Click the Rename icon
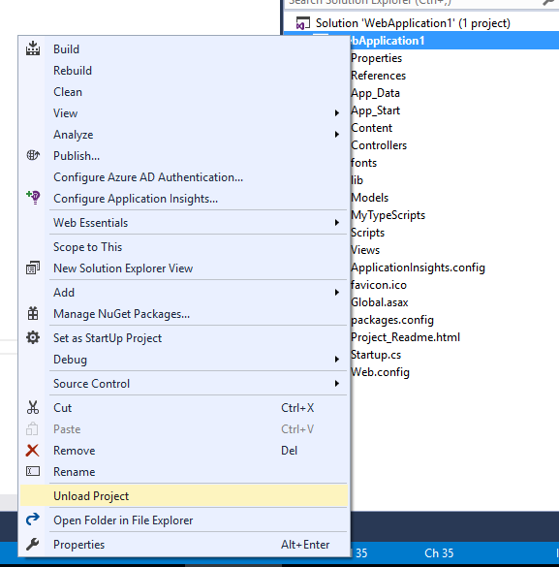Screen dimensions: 559x567 [33, 471]
